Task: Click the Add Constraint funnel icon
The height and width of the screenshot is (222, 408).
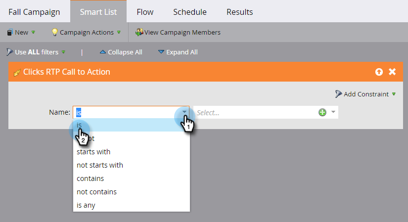Action: click(338, 94)
